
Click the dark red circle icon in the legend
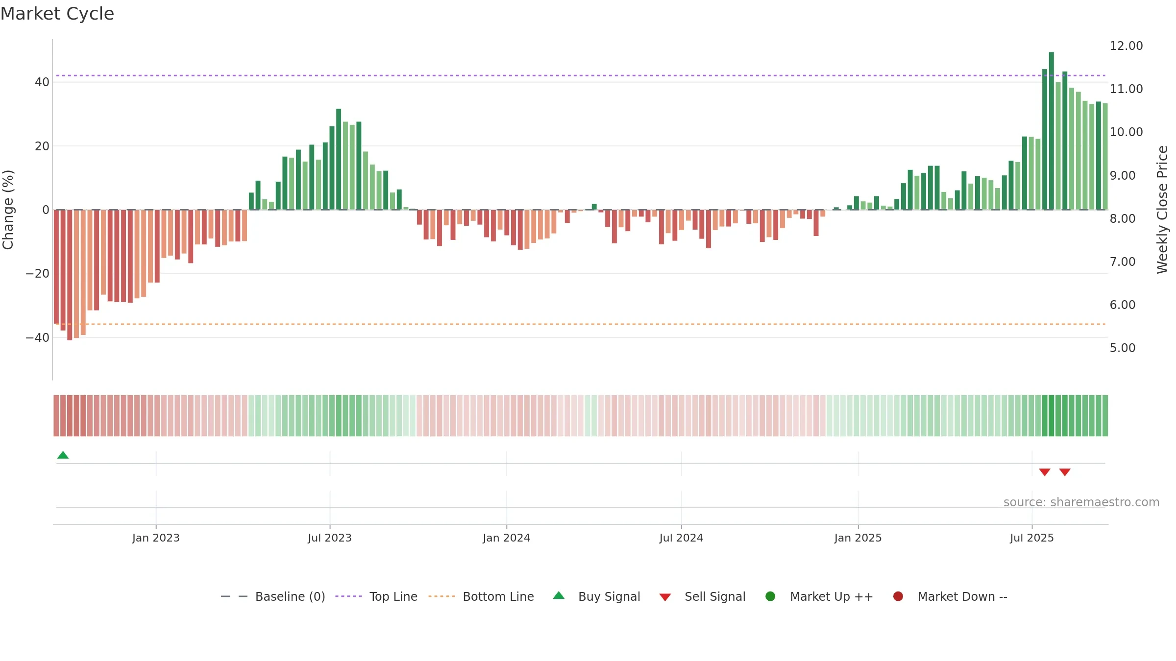898,596
